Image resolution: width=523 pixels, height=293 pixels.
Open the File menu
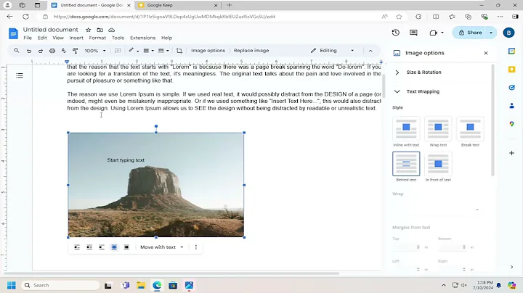coord(28,38)
